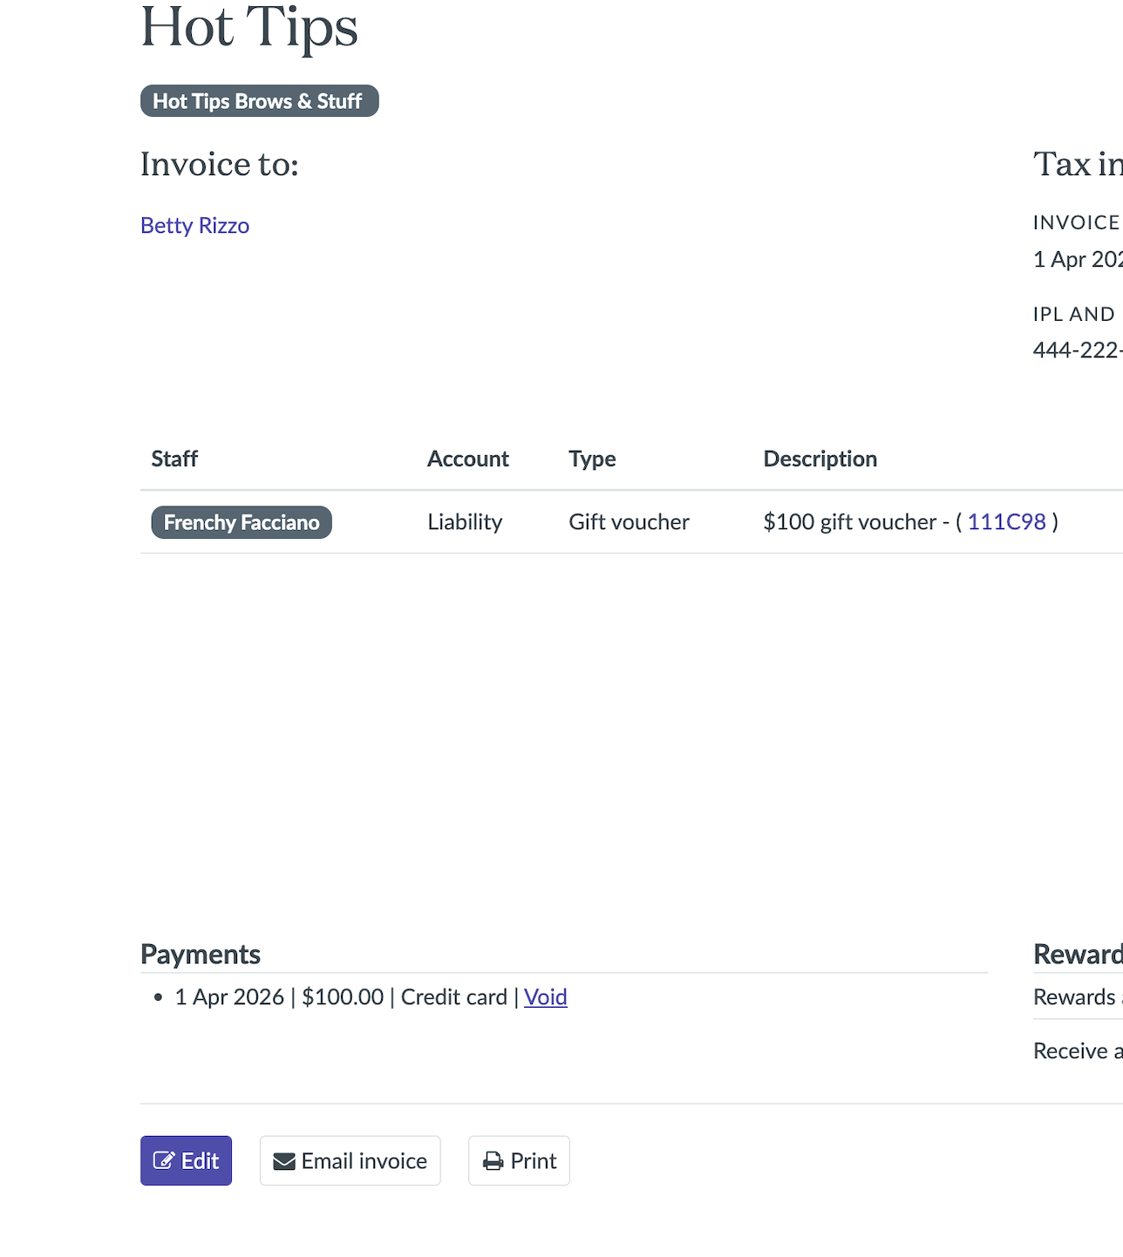Click the Hot Tips Brows & Stuff badge
Screen dimensions: 1123x1257
point(259,101)
